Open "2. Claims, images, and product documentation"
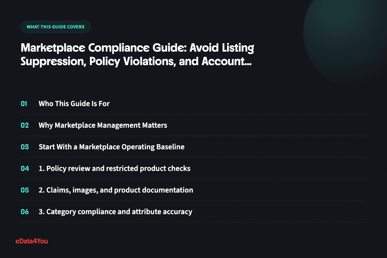The width and height of the screenshot is (387, 258). [116, 190]
